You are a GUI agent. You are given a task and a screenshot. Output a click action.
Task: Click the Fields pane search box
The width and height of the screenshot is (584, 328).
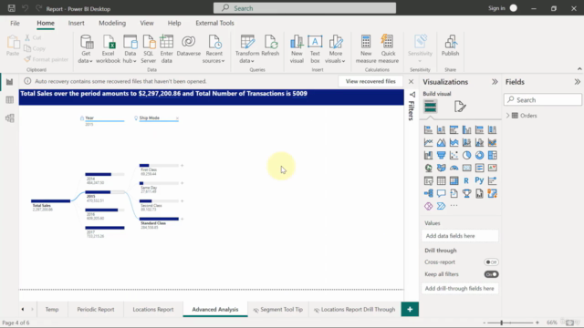[543, 99]
